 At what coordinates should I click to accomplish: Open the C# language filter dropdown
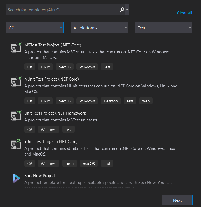(35, 28)
